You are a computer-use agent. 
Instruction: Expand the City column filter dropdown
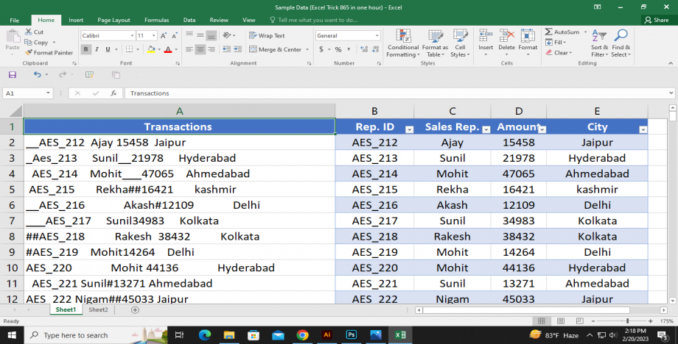pos(643,129)
